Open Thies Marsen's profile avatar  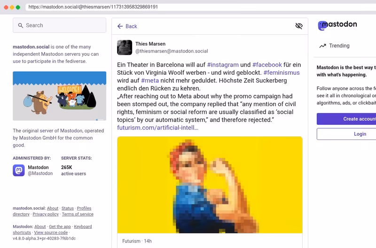pos(125,47)
